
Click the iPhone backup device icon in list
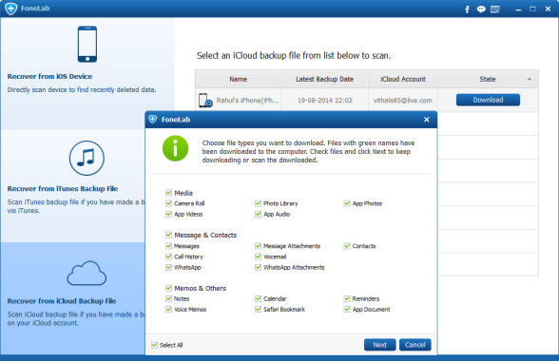205,100
